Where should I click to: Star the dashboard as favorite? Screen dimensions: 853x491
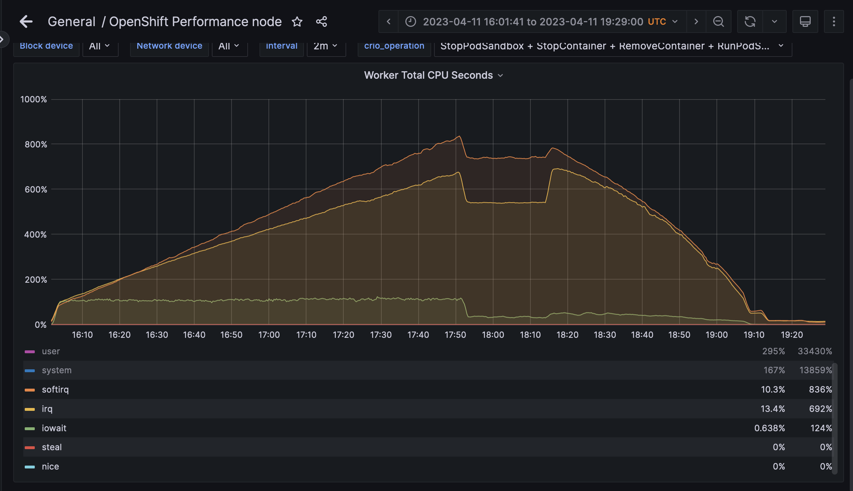[x=297, y=22]
